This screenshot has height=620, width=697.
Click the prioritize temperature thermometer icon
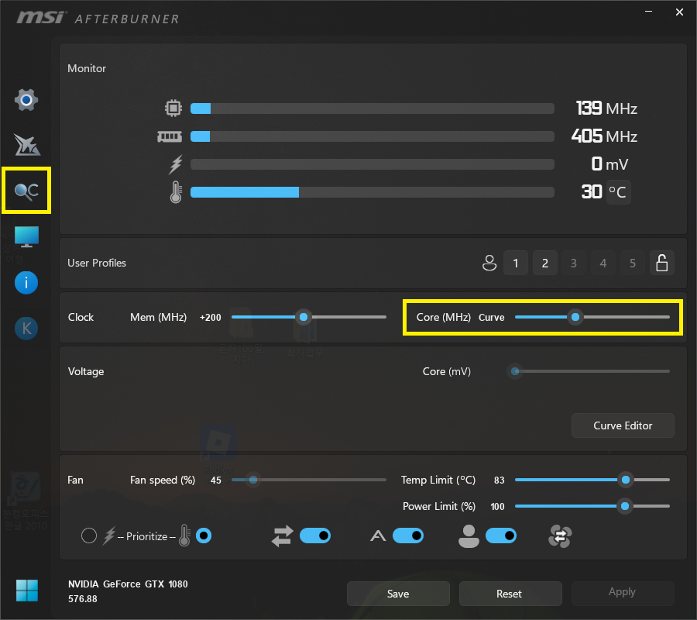pos(184,536)
